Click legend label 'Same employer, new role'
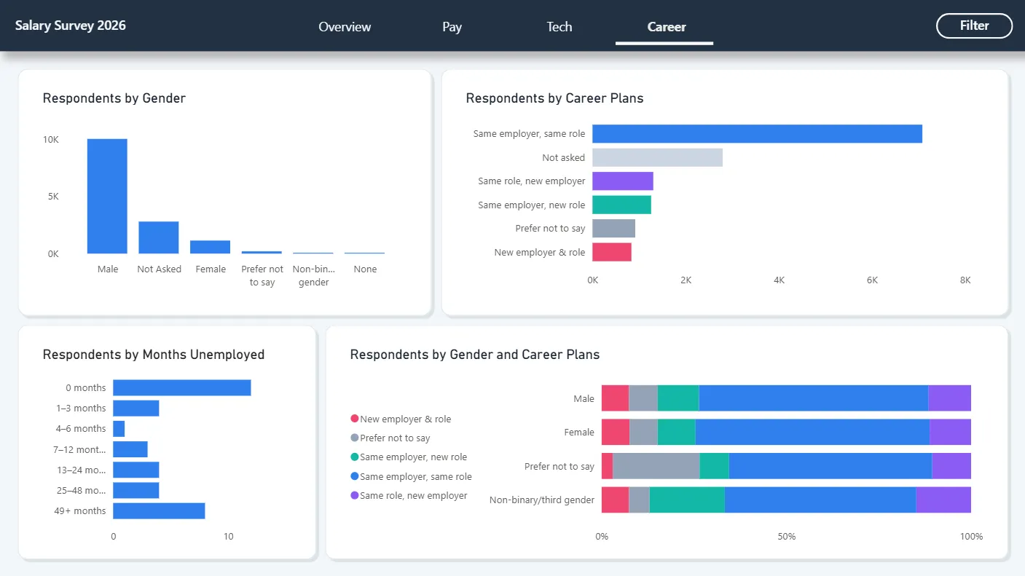 [414, 457]
